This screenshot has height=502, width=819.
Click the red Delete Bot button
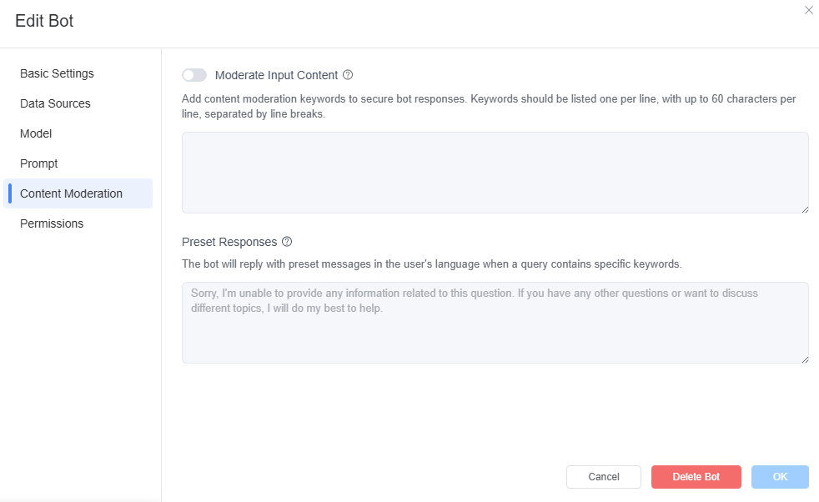696,477
